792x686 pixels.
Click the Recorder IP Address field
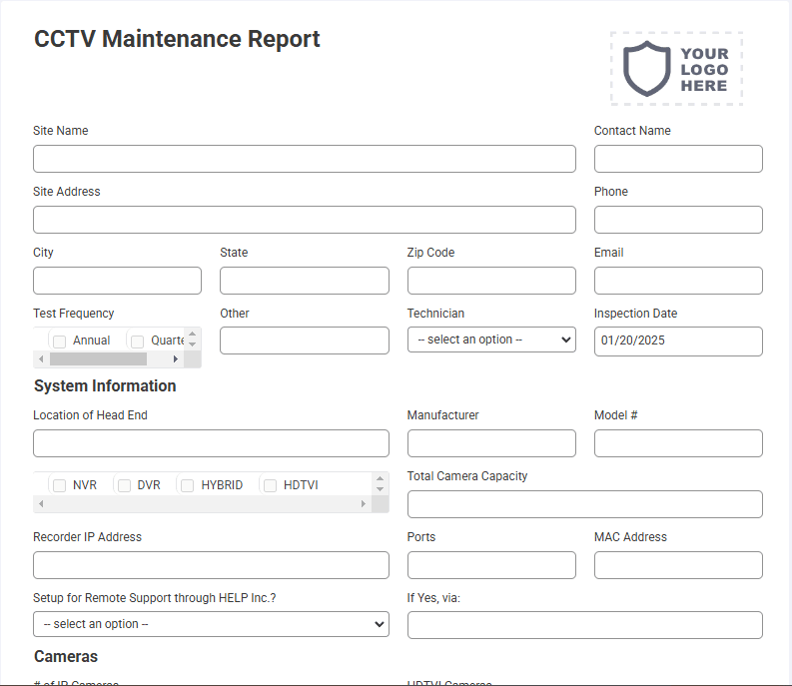pos(211,565)
